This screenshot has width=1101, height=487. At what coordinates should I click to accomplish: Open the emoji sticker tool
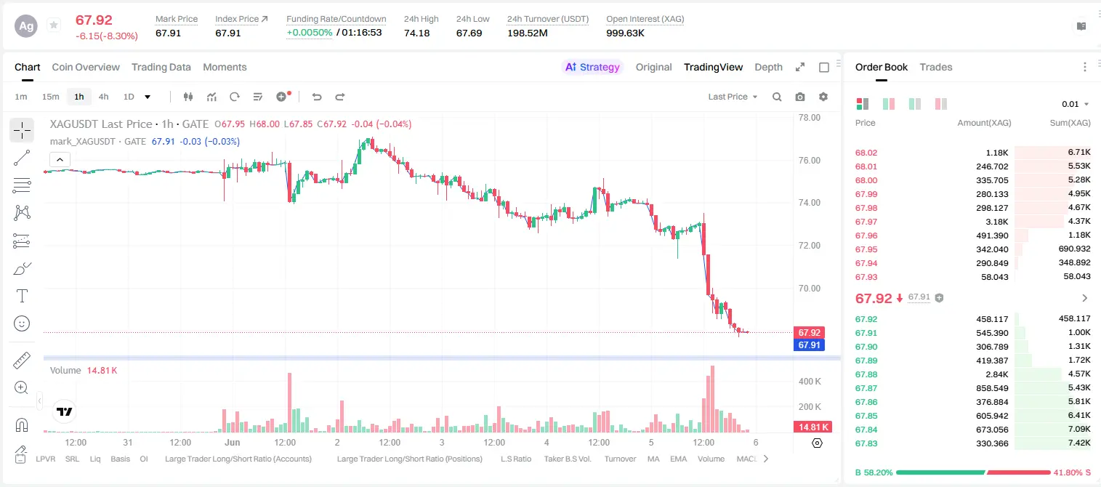click(22, 323)
